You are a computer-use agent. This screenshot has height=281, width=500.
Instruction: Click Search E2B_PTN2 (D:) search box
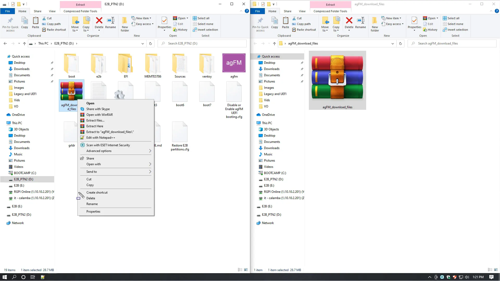[202, 43]
